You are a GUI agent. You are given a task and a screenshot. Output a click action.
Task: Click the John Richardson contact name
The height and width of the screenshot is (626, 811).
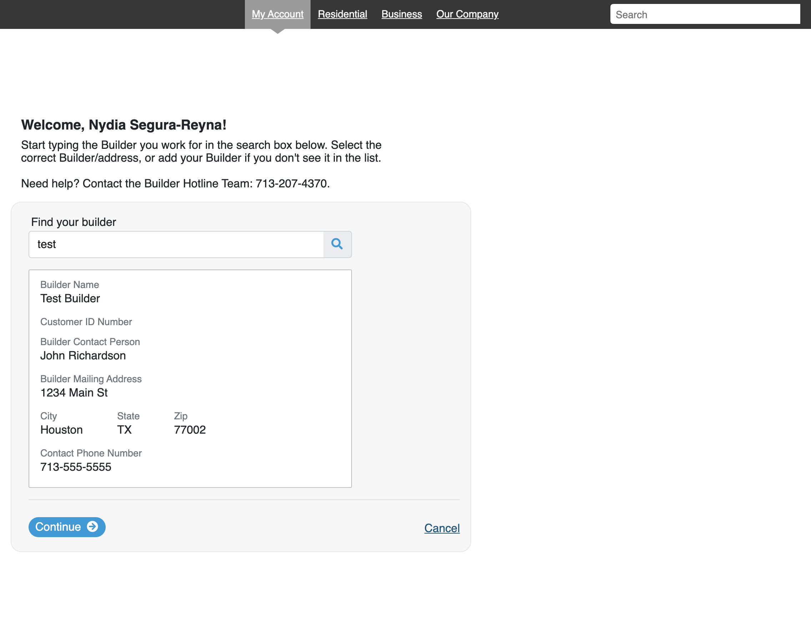[83, 356]
